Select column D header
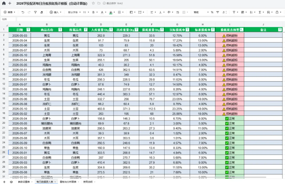This screenshot has height=184, width=285. tap(101, 24)
